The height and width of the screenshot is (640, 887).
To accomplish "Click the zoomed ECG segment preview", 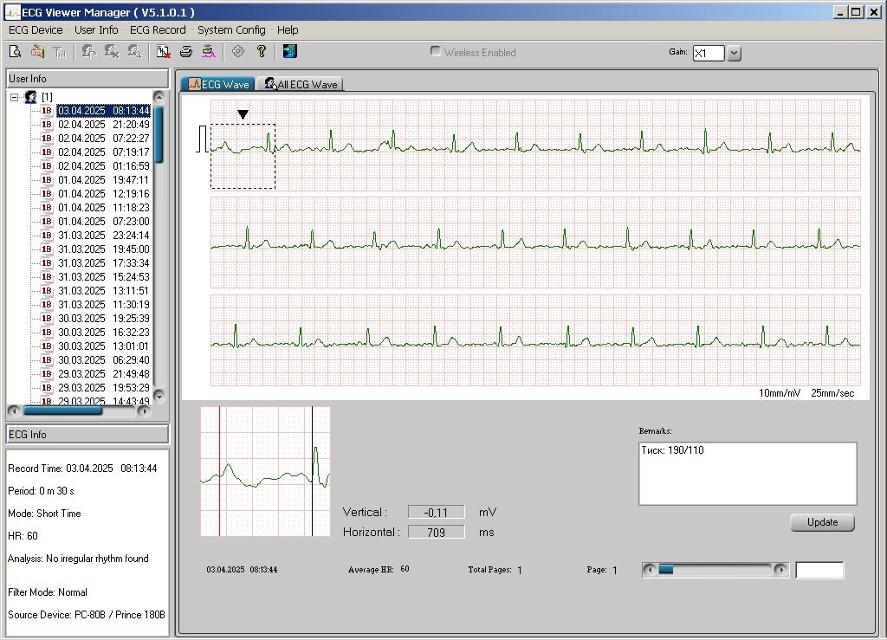I will 265,471.
